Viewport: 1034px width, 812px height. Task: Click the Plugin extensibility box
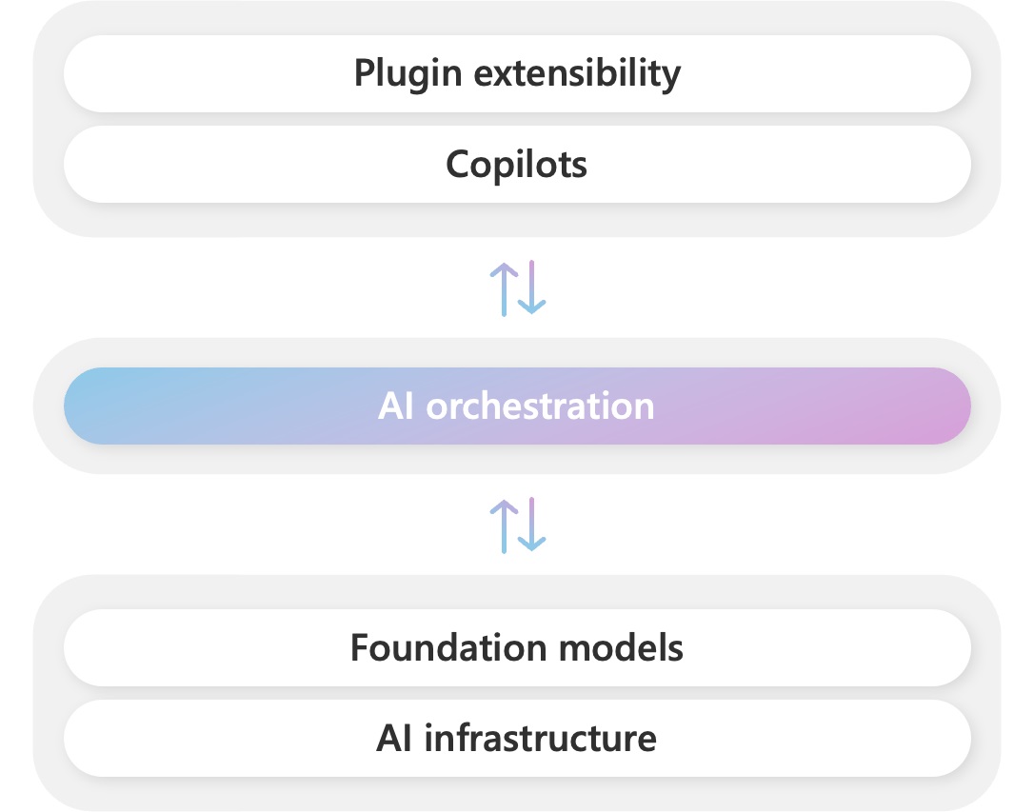[517, 73]
